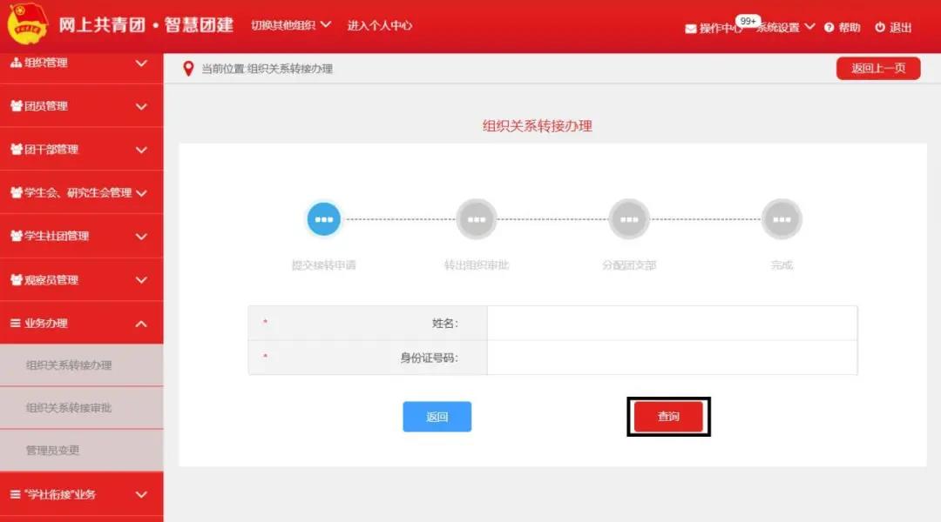
Task: Open the 系统设置 dropdown menu
Action: pyautogui.click(x=785, y=28)
